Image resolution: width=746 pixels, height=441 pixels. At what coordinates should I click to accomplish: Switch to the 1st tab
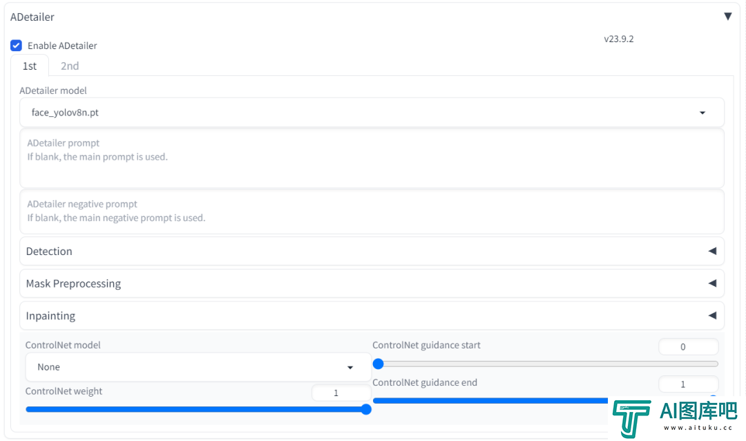[30, 66]
